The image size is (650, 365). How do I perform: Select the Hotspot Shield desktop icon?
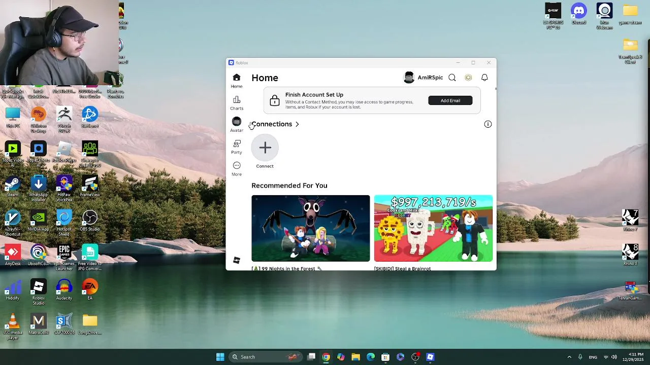(64, 224)
